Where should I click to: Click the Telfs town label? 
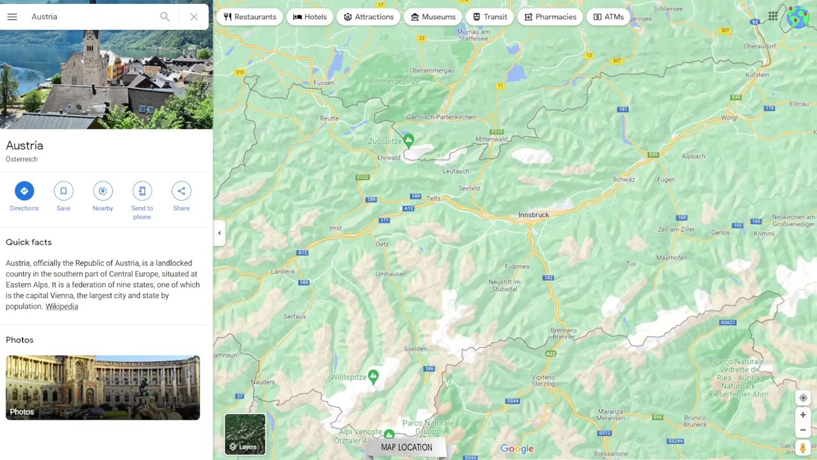click(x=434, y=199)
